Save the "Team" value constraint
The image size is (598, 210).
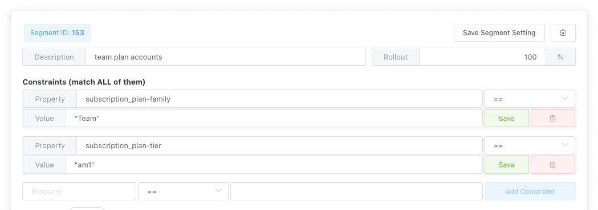[506, 118]
